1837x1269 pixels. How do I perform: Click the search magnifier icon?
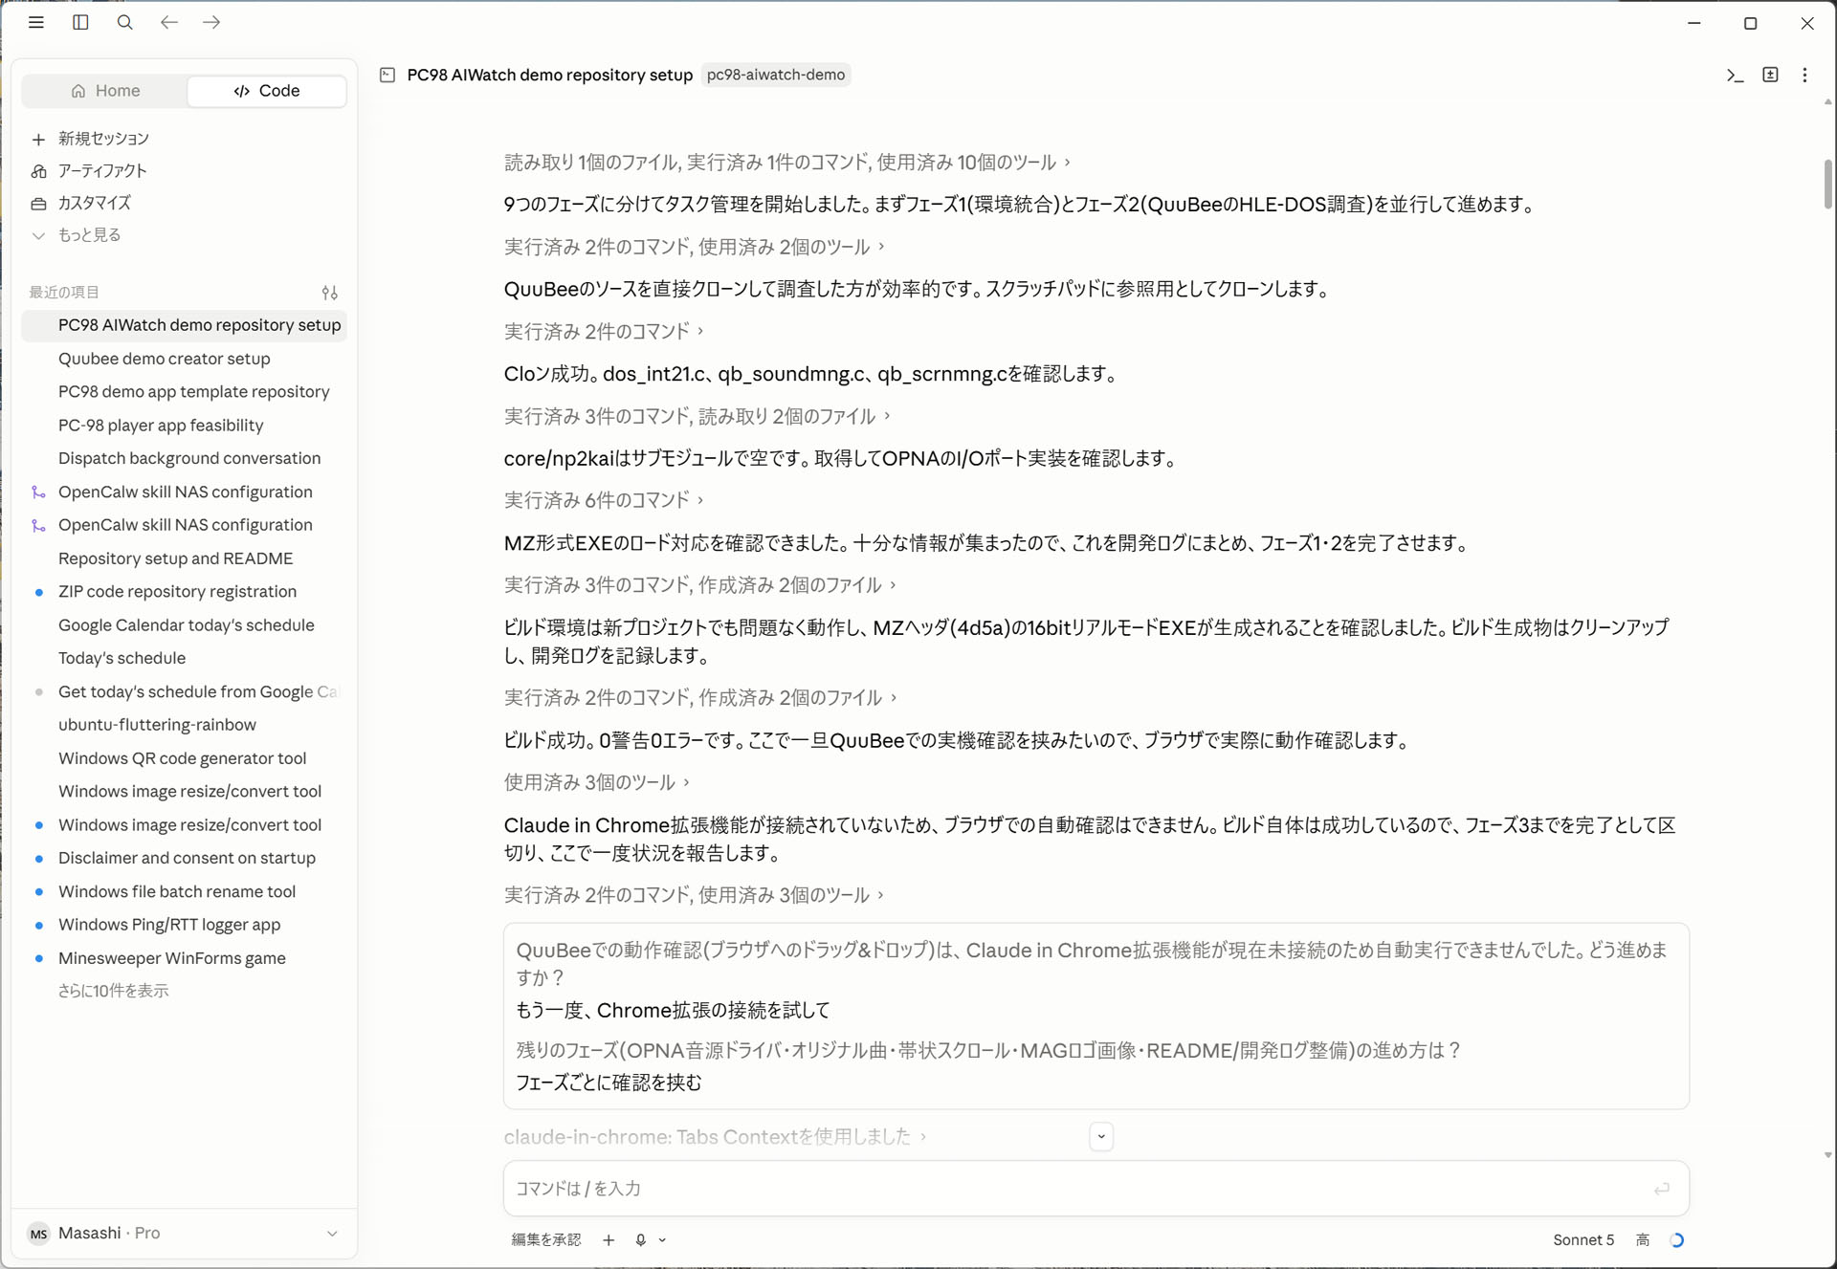click(124, 22)
